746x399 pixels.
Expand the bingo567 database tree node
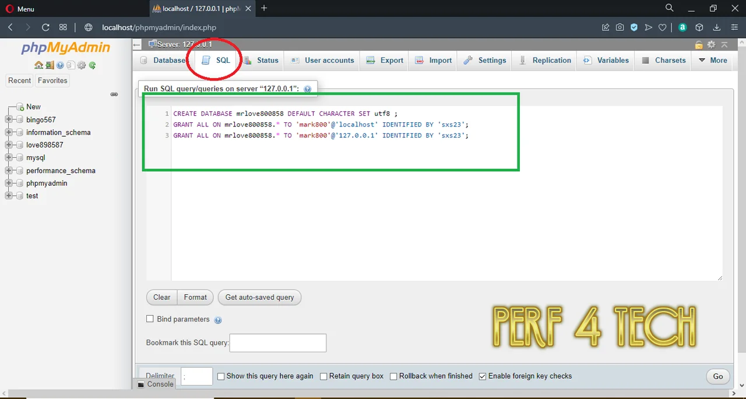pyautogui.click(x=8, y=119)
